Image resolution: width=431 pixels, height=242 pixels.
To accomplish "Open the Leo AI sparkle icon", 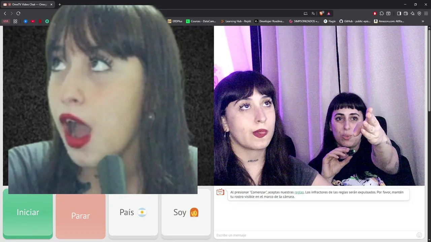I will 413,13.
